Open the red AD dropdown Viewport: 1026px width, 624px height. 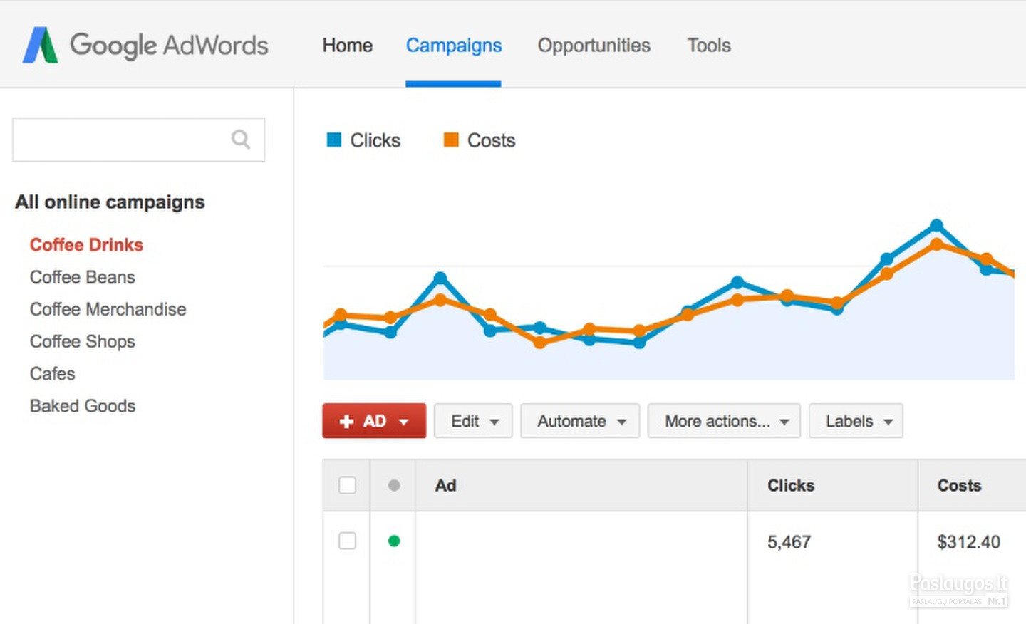pos(374,421)
